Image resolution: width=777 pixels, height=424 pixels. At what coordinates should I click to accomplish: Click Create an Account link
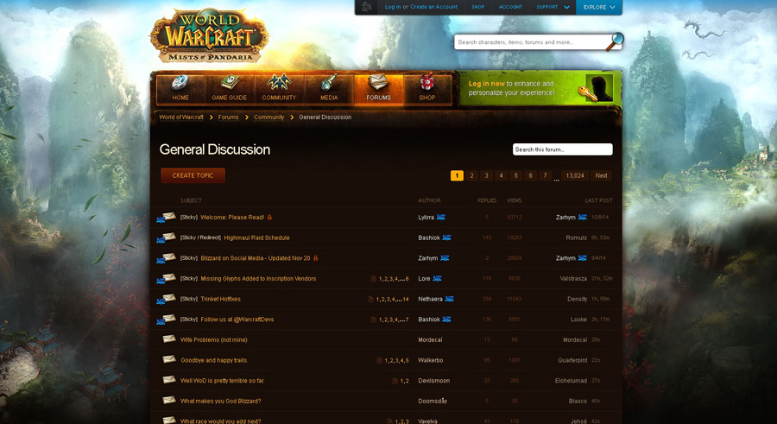[433, 7]
